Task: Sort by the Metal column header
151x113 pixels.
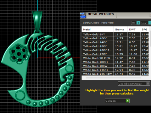Action: 98,30
